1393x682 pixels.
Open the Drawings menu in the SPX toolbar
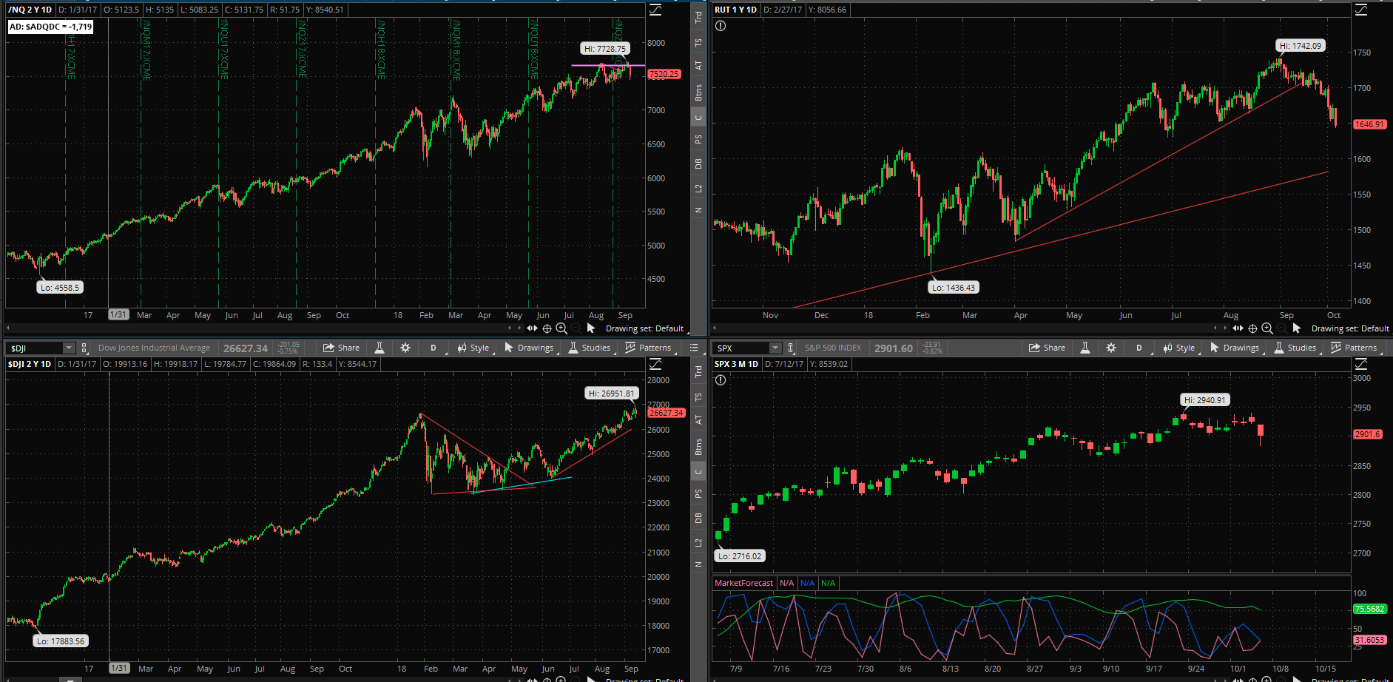click(1235, 348)
